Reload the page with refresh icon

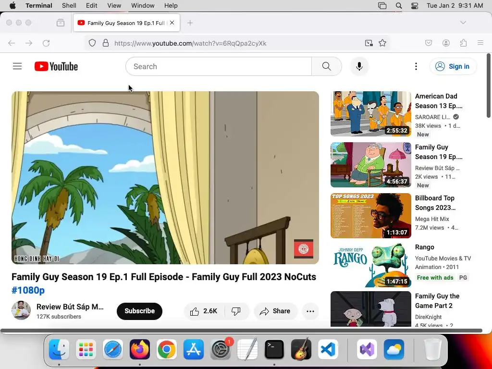tap(46, 43)
